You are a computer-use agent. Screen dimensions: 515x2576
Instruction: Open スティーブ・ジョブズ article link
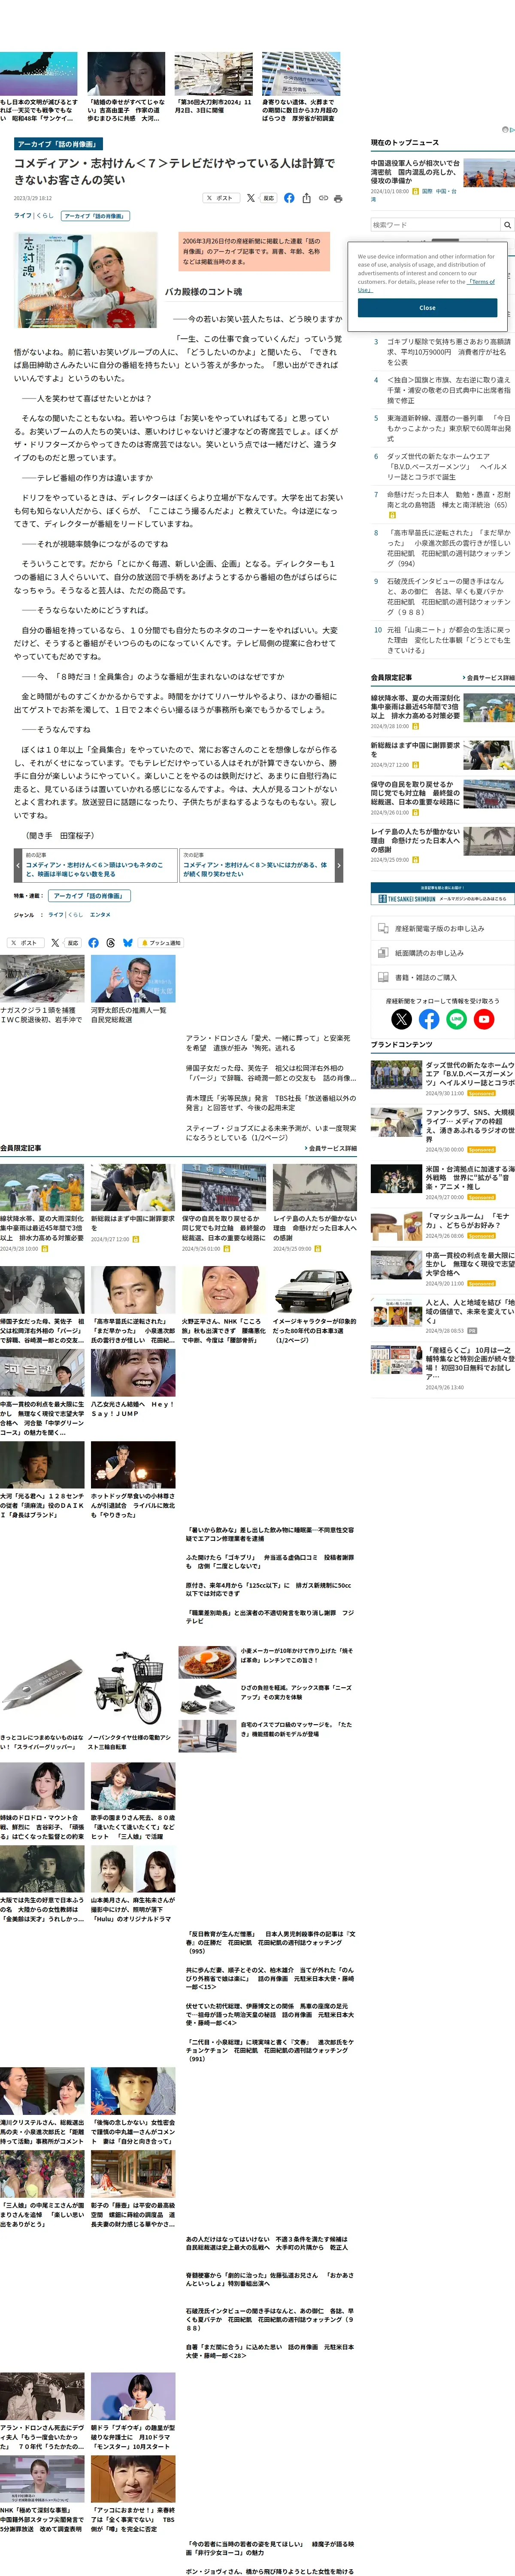270,1132
